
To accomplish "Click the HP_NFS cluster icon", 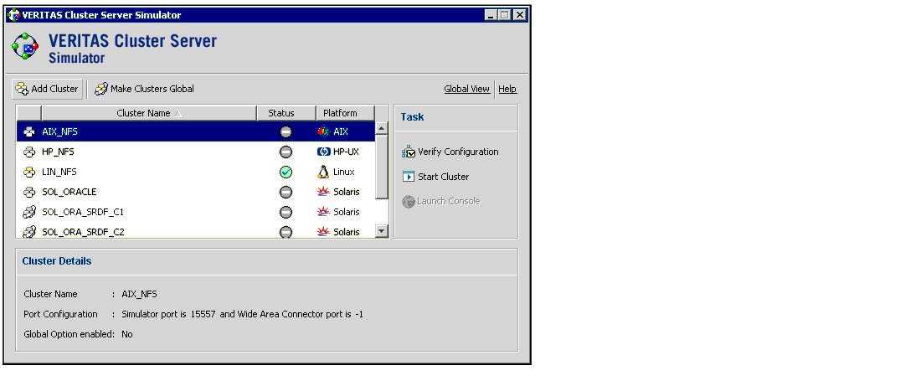I will pyautogui.click(x=29, y=152).
